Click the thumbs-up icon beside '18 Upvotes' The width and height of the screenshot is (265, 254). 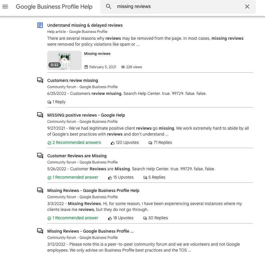click(x=110, y=218)
